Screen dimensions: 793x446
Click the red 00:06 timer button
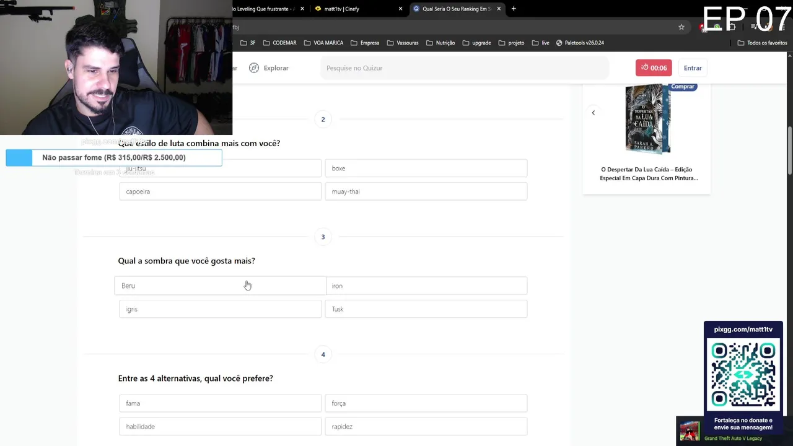[654, 68]
